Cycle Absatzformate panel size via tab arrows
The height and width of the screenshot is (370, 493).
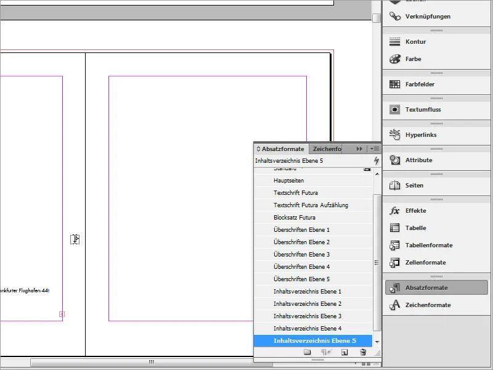coord(258,149)
